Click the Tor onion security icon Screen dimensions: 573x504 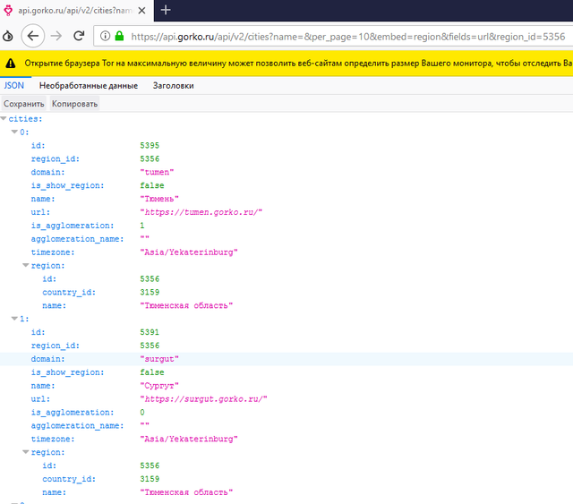coord(8,36)
